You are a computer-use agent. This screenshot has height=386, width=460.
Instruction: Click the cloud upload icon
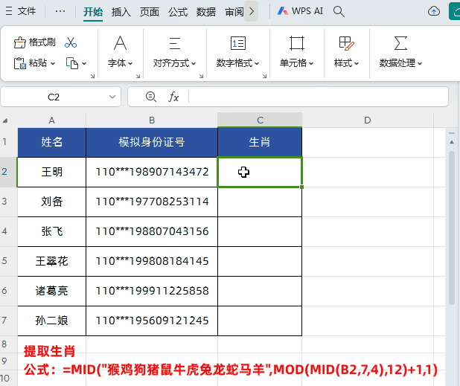click(x=434, y=11)
